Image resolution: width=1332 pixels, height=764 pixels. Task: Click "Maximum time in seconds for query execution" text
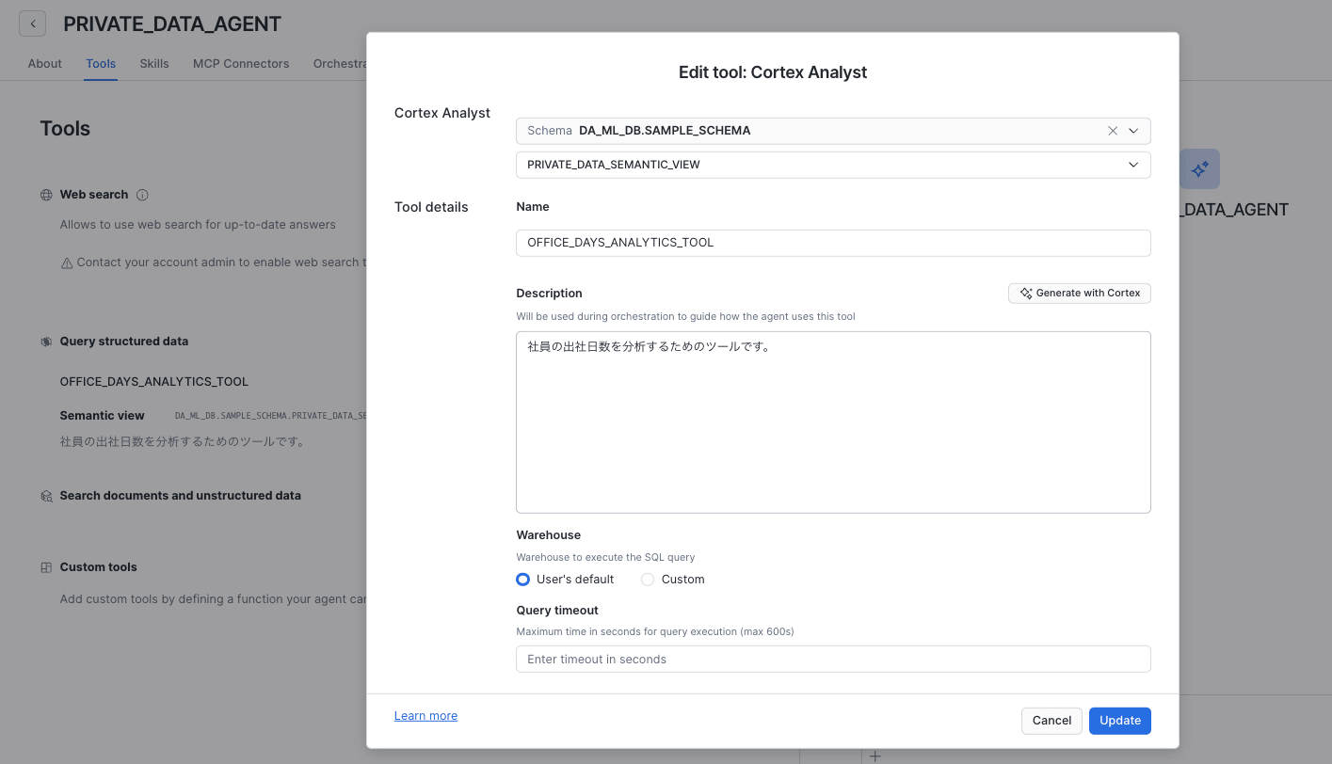coord(655,631)
